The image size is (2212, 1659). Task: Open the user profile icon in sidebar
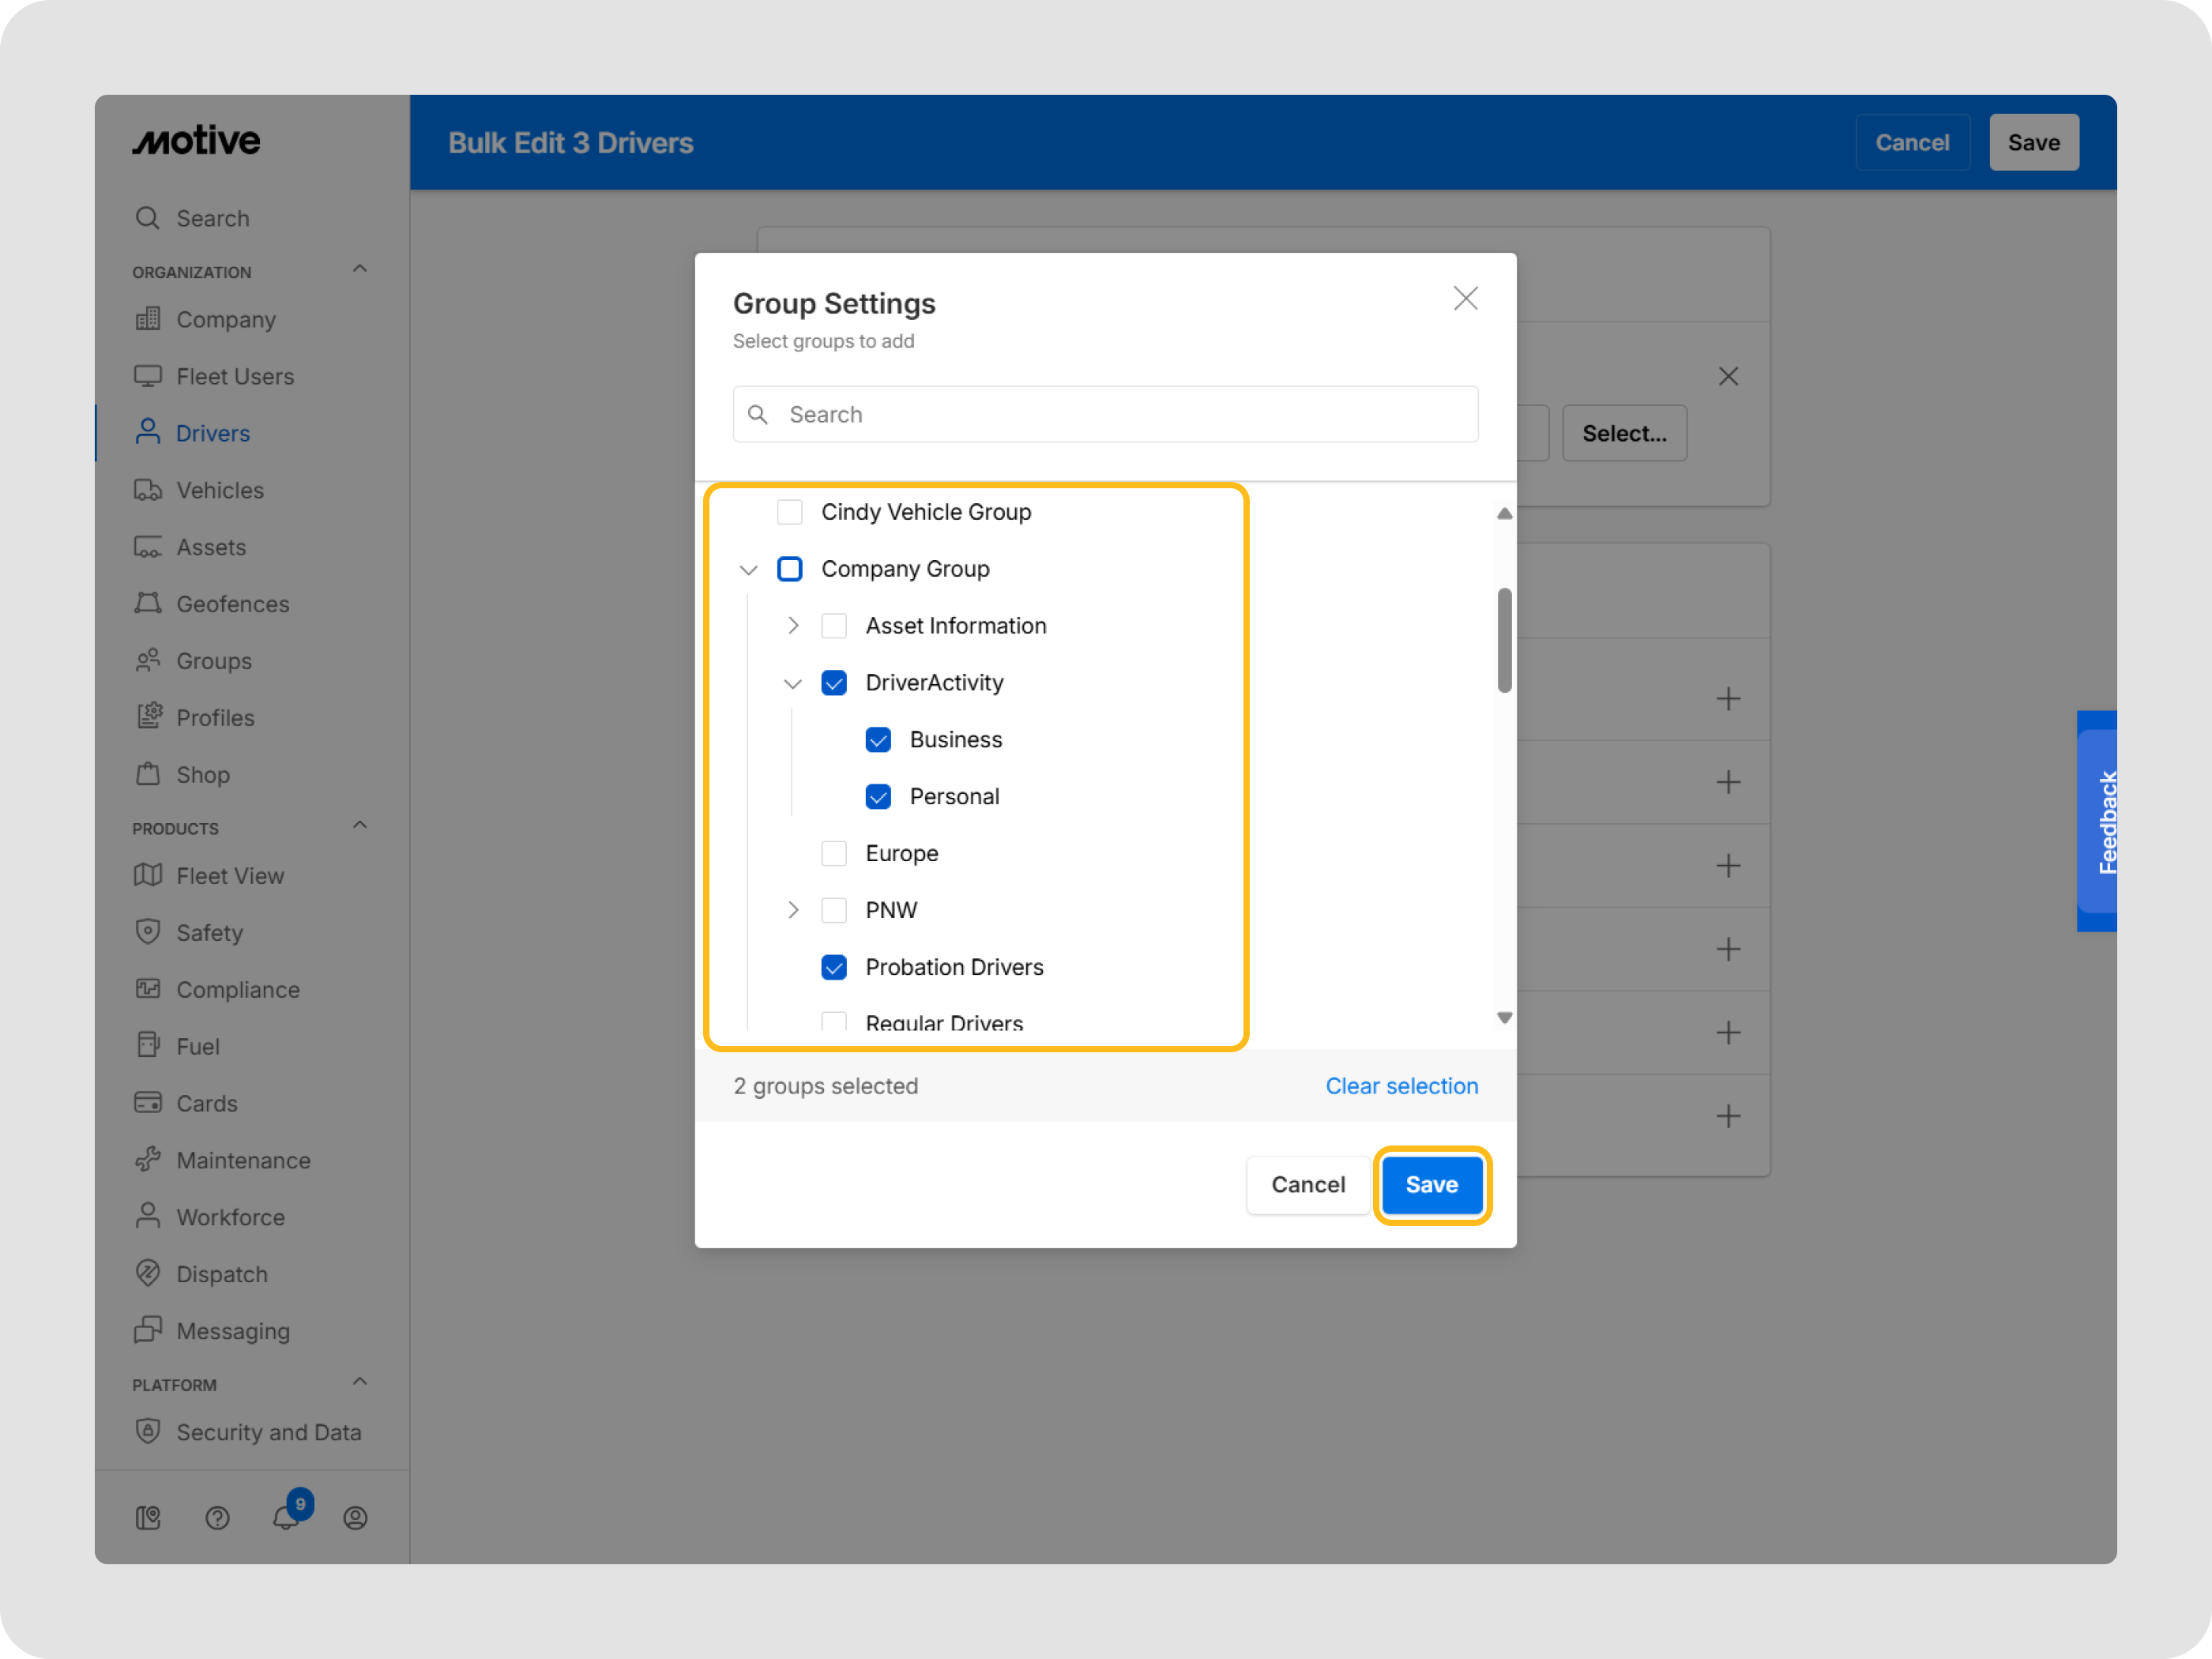tap(355, 1518)
